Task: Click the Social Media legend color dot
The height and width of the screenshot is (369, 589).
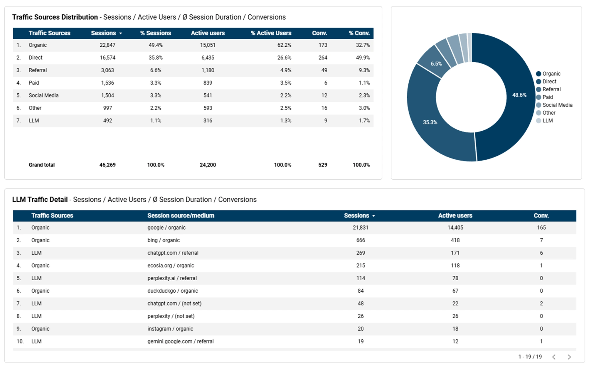Action: (538, 105)
